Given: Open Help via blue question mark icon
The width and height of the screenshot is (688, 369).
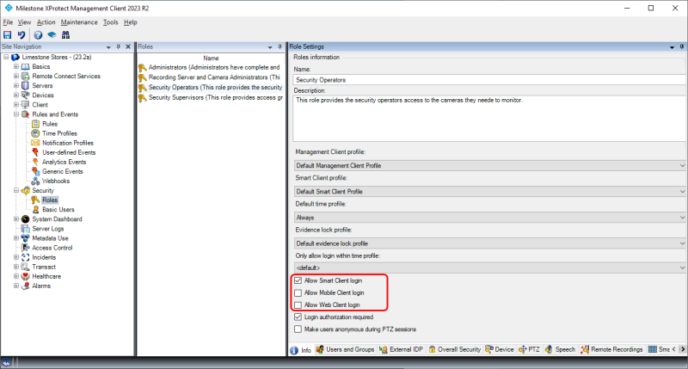Looking at the screenshot, I should (38, 35).
